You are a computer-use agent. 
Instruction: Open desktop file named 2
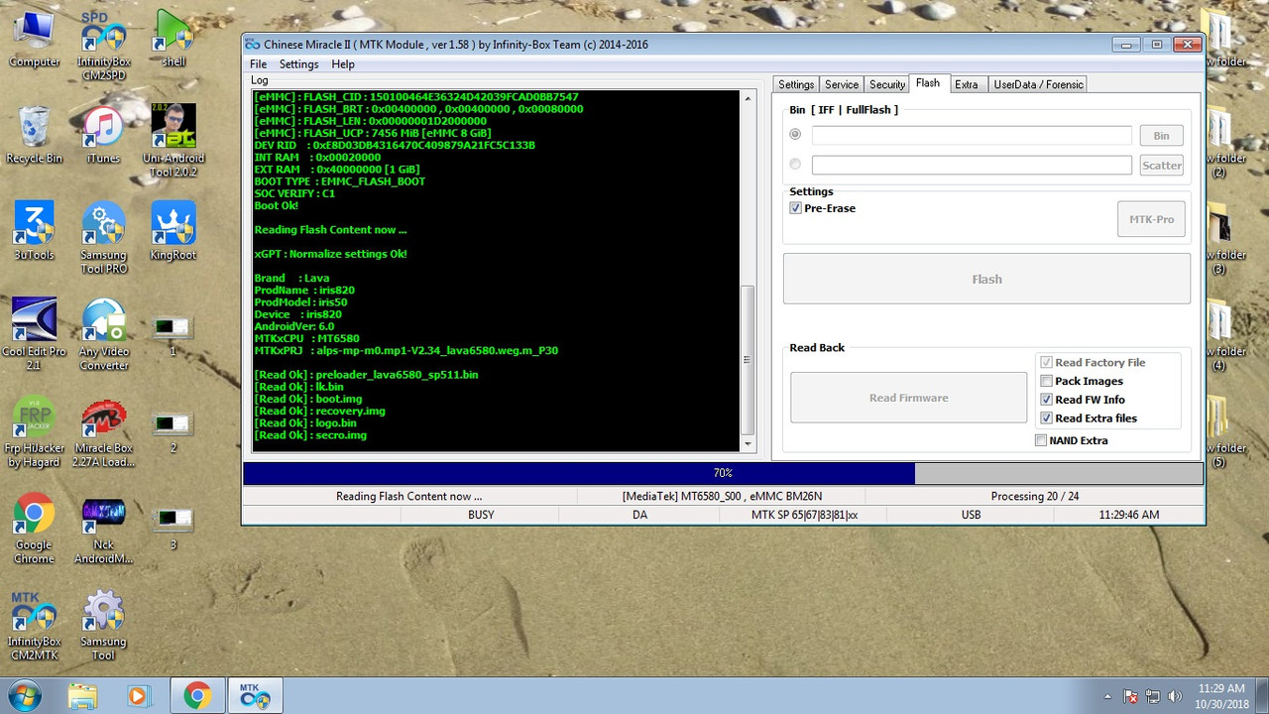(173, 430)
